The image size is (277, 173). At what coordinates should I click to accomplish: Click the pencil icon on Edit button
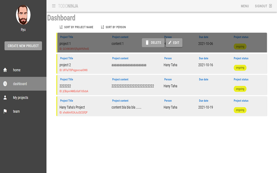(170, 43)
